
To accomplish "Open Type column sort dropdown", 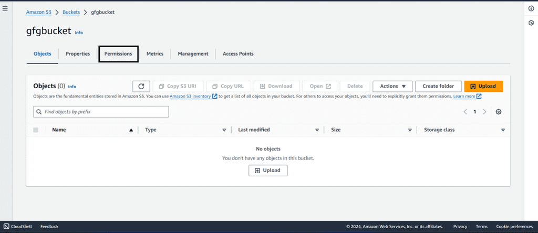I will pos(224,130).
